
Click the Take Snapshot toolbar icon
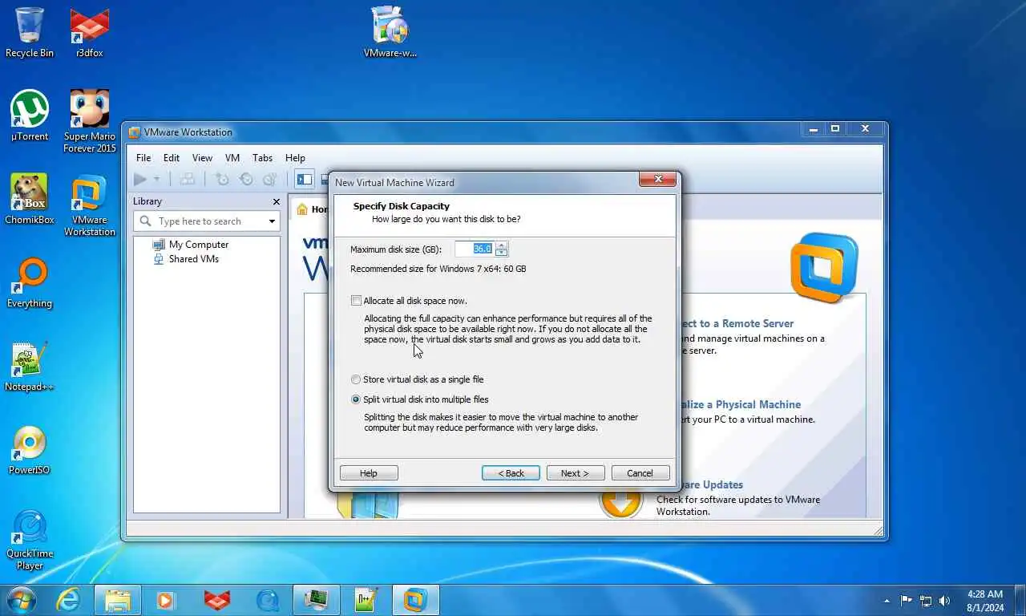[223, 180]
